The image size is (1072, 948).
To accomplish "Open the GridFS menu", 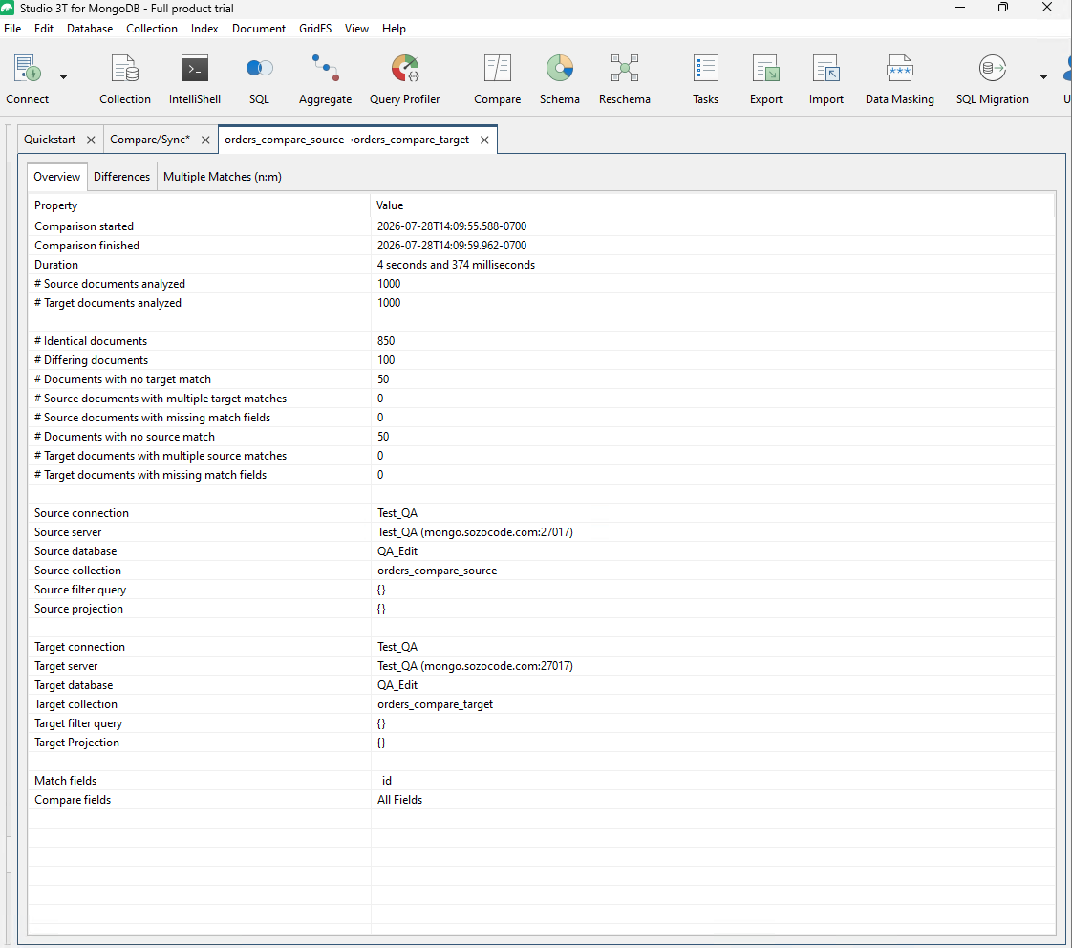I will coord(315,29).
